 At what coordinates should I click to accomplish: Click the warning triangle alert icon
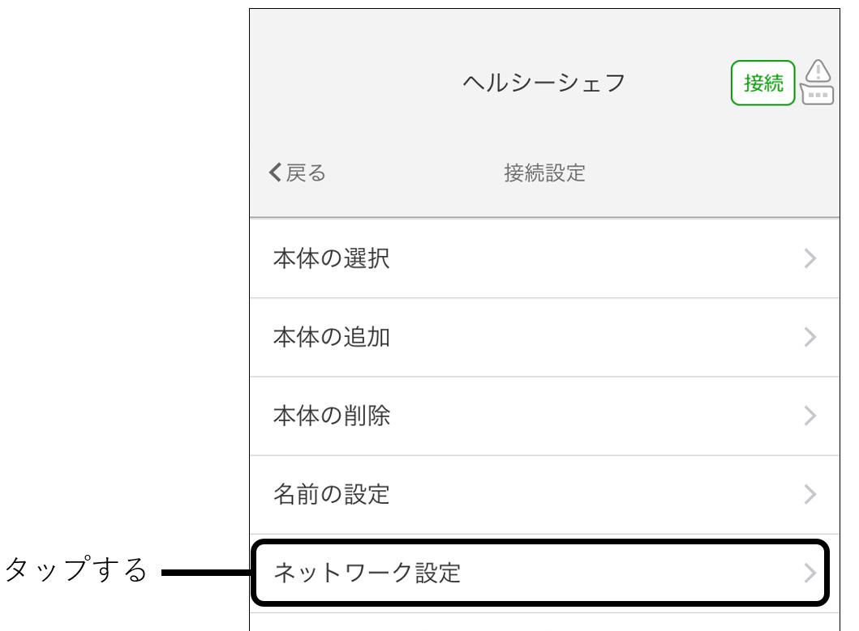point(818,70)
